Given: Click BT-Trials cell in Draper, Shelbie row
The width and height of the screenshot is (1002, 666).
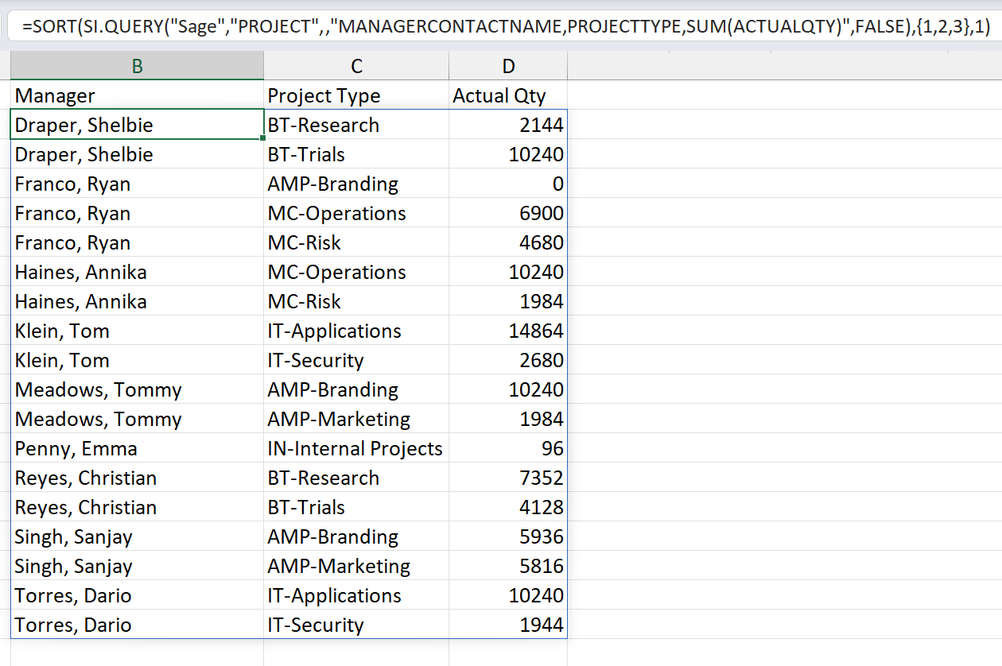Looking at the screenshot, I should point(356,154).
